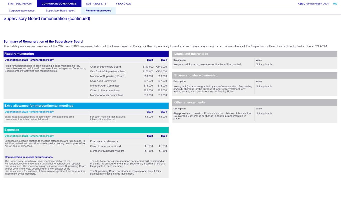Select the Corporate Governance tab
This screenshot has height=197, width=341.
(59, 3)
